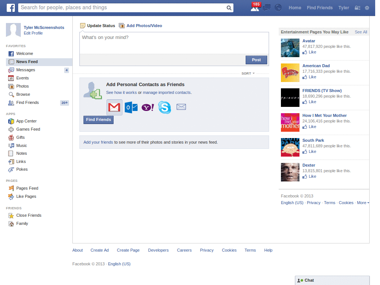
Task: Select the Outlook contact import icon
Action: point(131,107)
